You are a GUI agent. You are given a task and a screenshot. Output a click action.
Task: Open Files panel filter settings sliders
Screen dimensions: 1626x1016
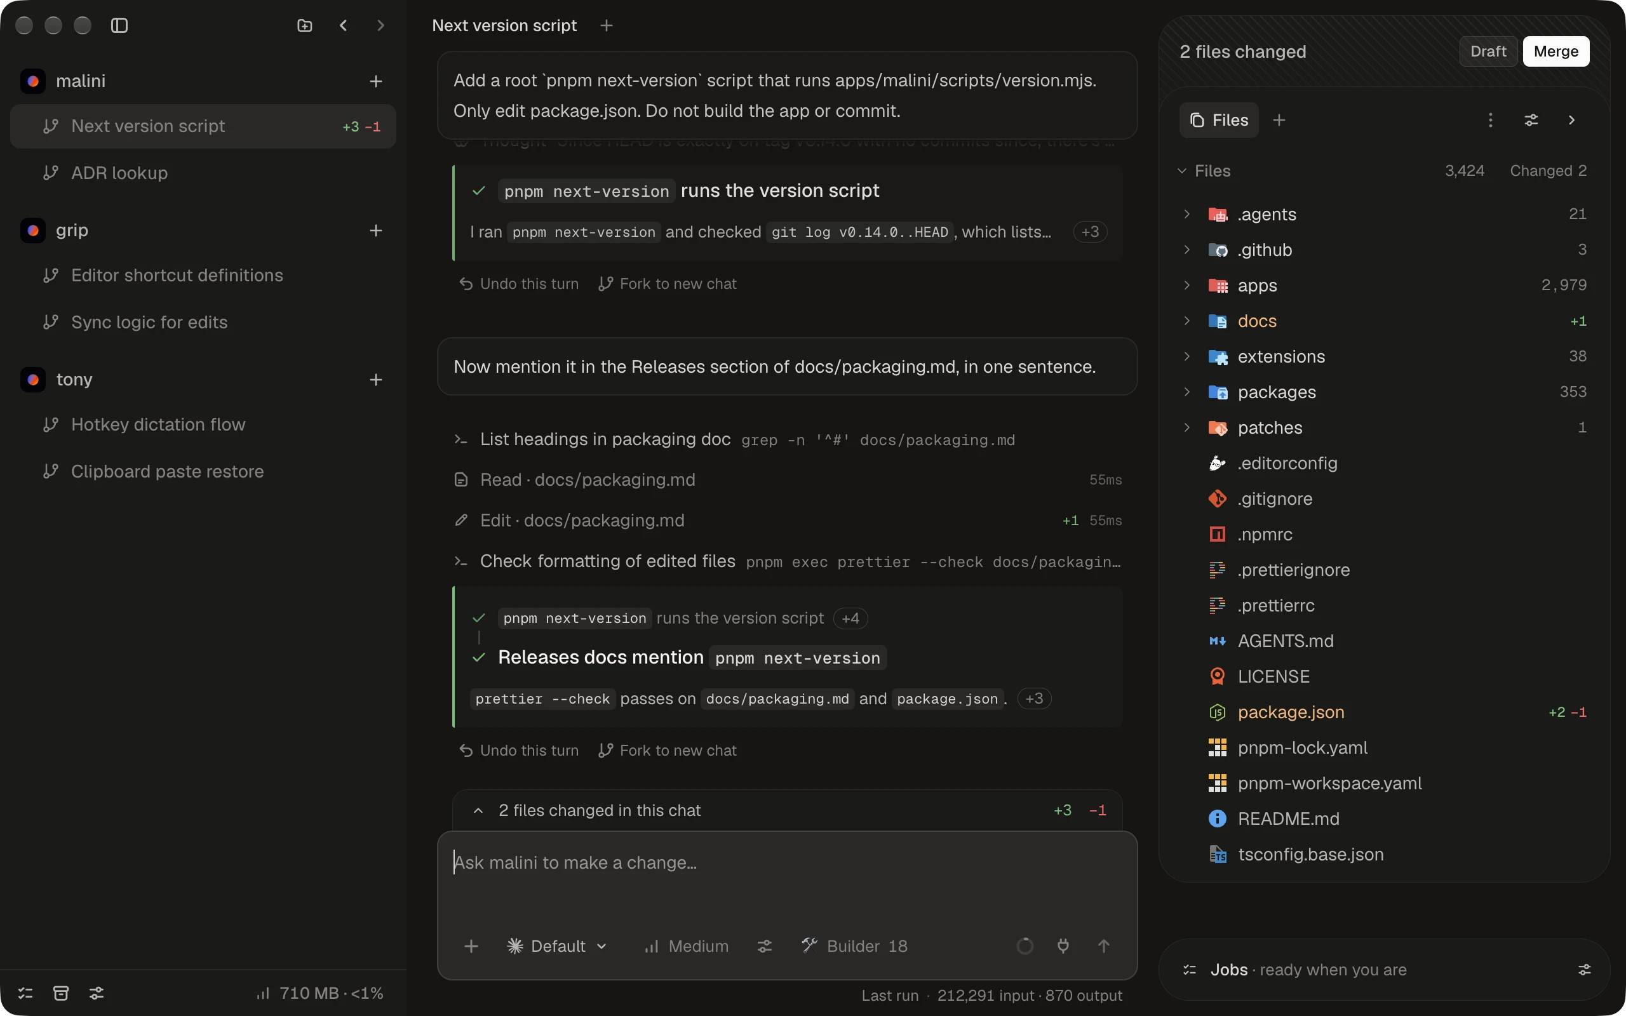pyautogui.click(x=1531, y=120)
